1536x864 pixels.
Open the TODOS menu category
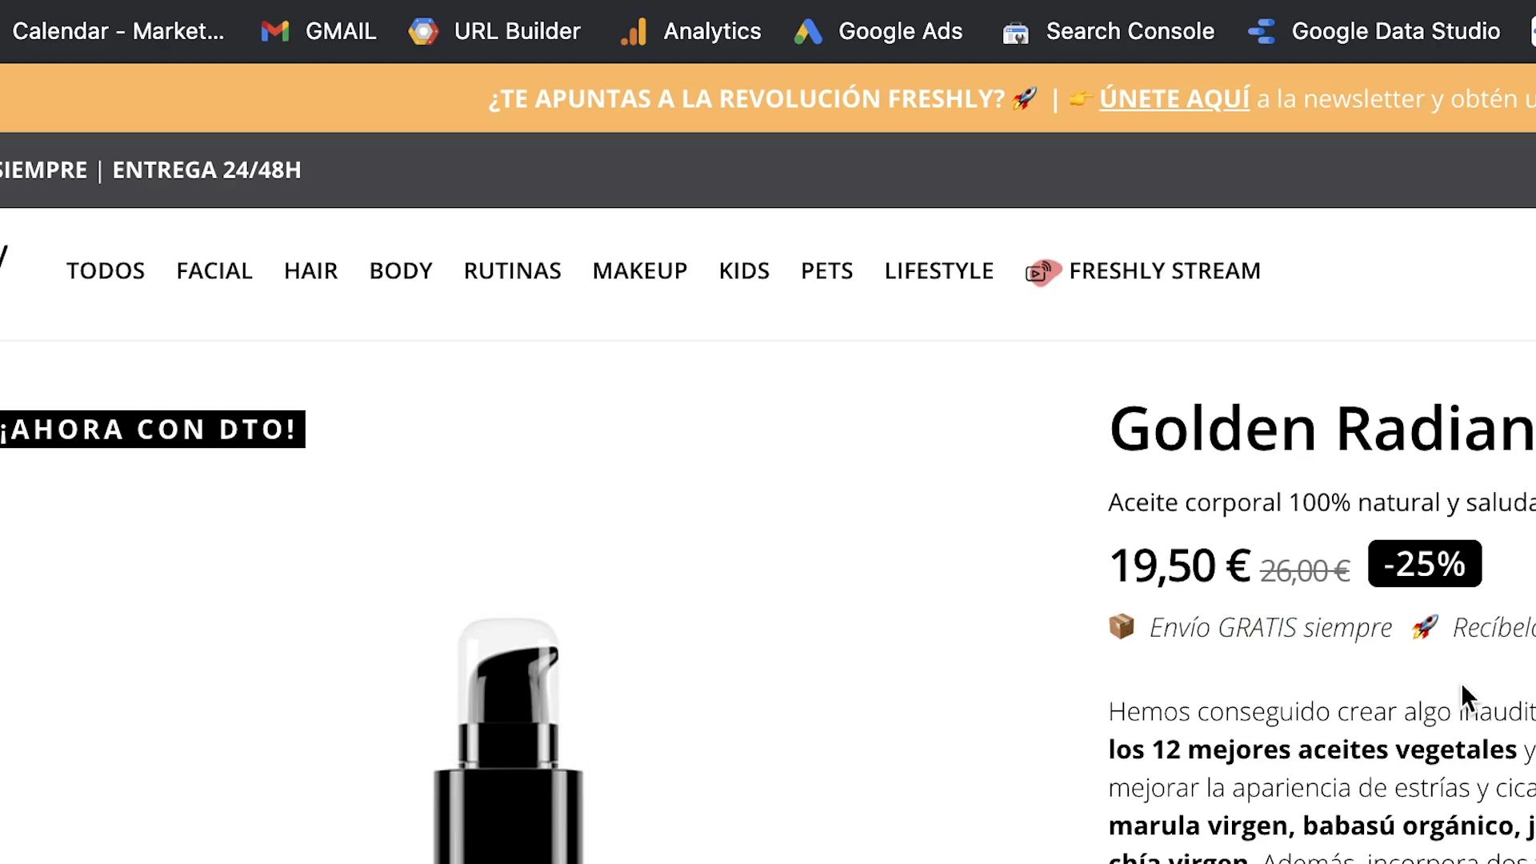tap(106, 271)
